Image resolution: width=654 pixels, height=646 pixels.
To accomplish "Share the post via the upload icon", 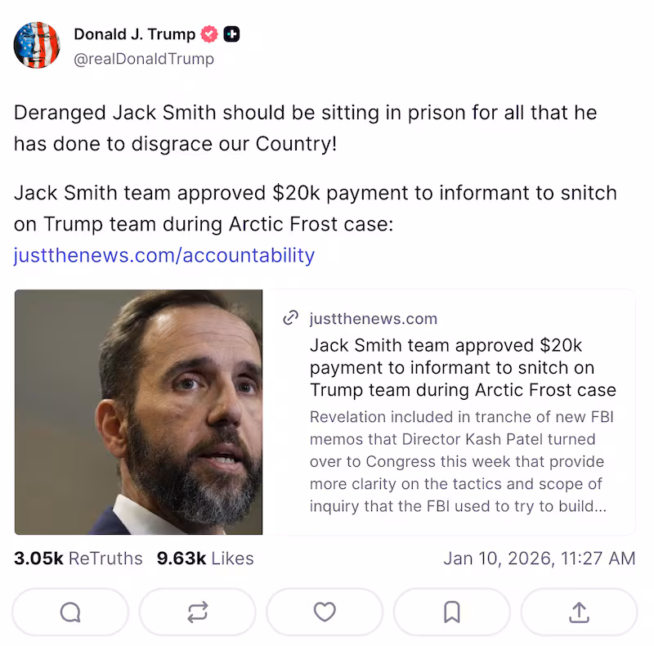I will coord(579,612).
